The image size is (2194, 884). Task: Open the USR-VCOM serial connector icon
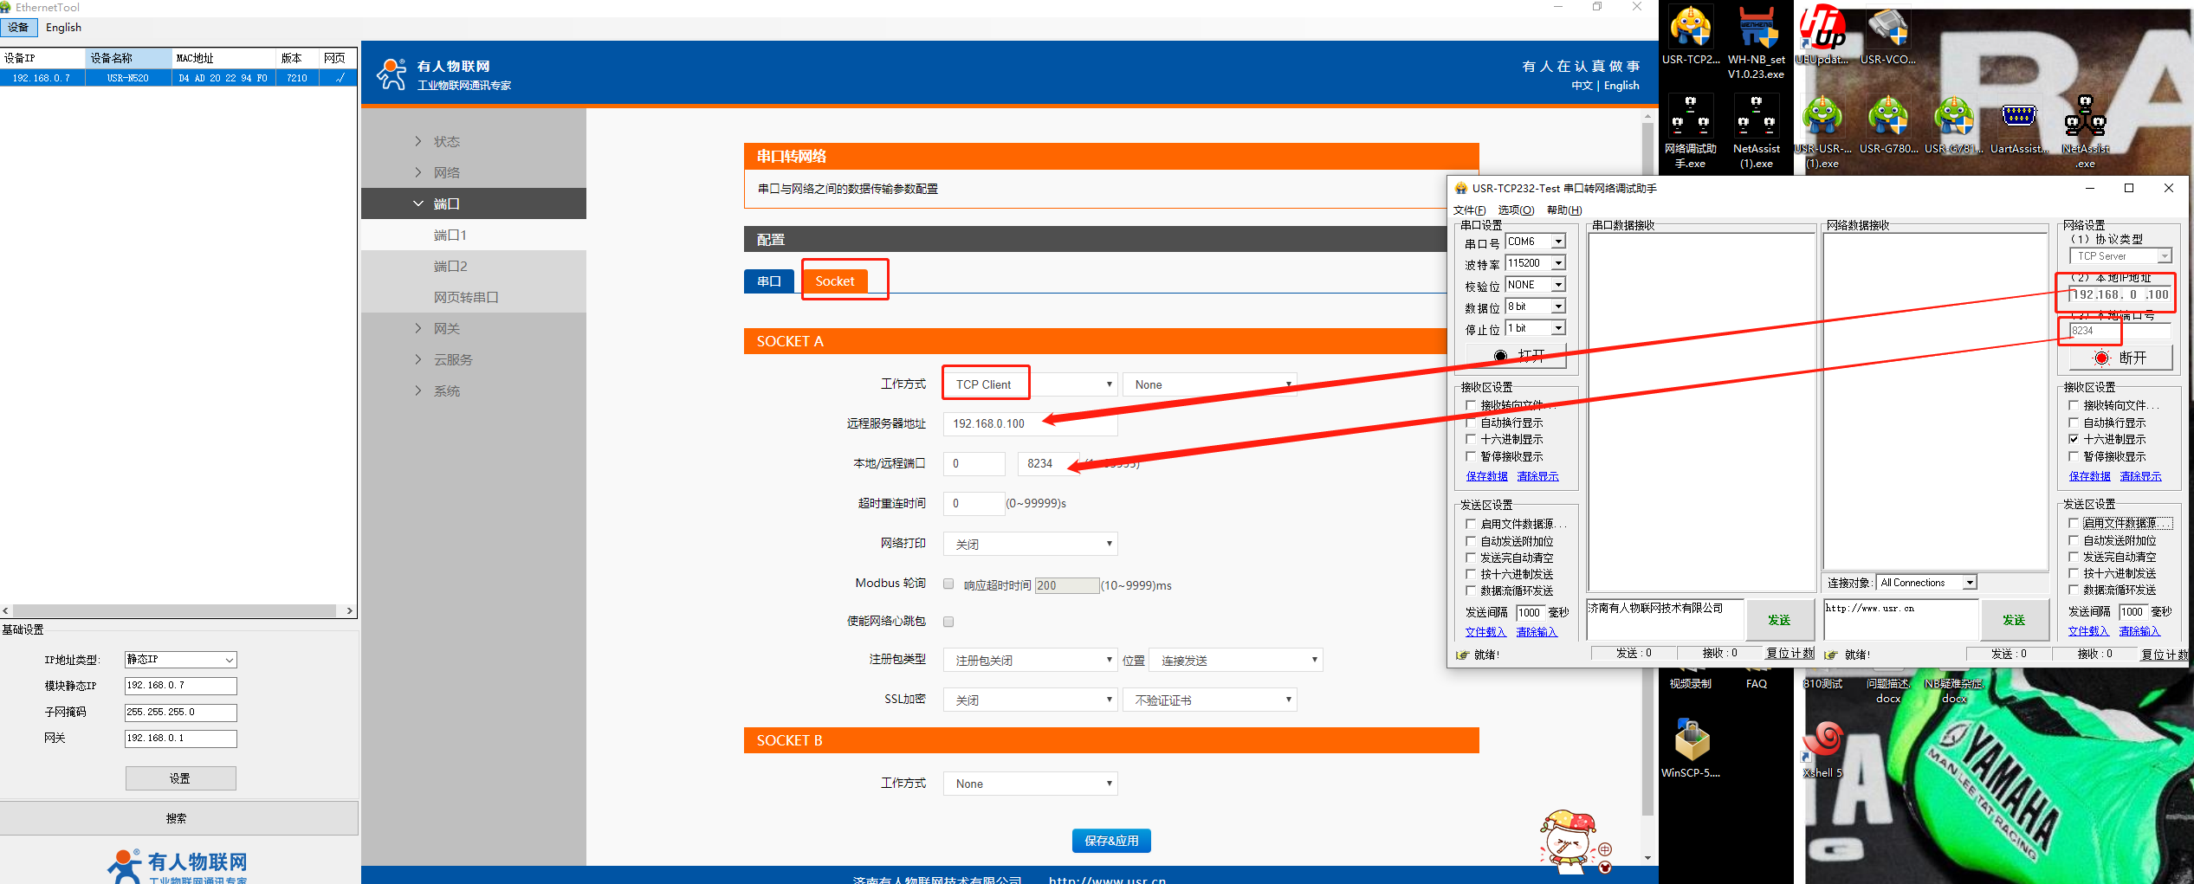pos(1887,30)
